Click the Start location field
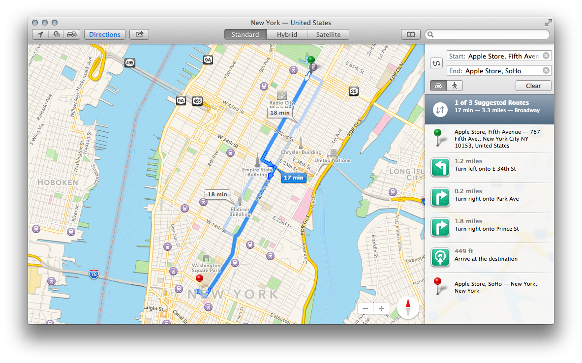 499,56
